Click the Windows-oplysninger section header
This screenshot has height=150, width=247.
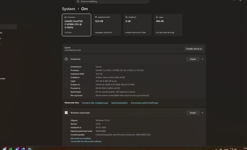(134, 113)
